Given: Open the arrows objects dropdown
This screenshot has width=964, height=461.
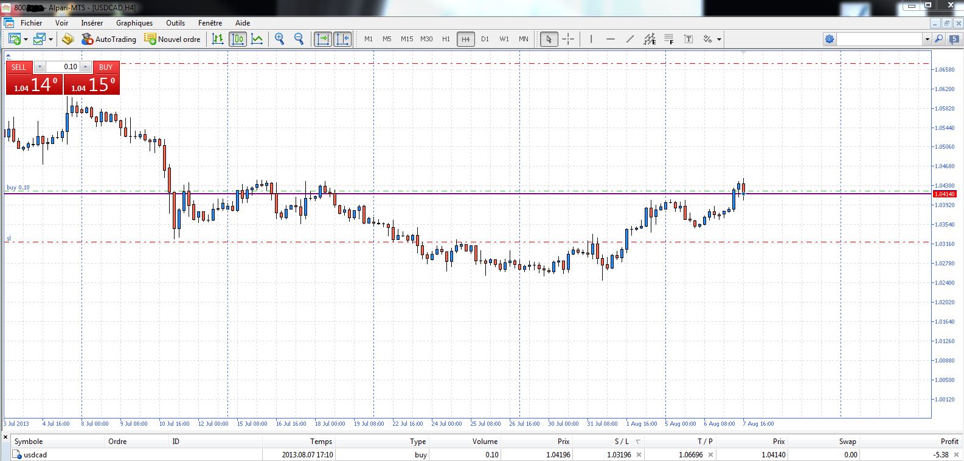Looking at the screenshot, I should (x=719, y=39).
